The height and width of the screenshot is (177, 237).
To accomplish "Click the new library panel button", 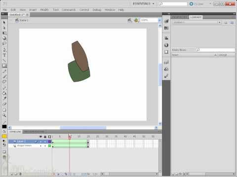I will 232,23.
